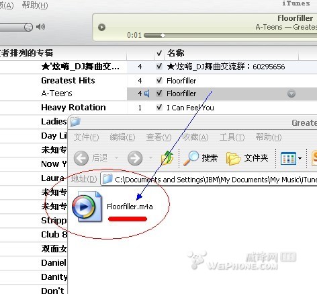The width and height of the screenshot is (317, 294).
Task: Select the Greatest Hits album
Action: (68, 81)
